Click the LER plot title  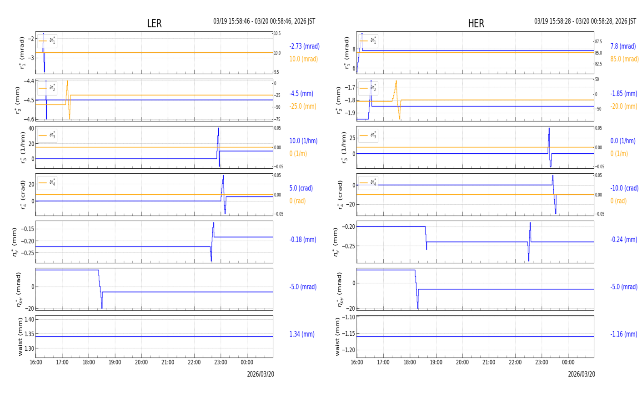pos(154,24)
